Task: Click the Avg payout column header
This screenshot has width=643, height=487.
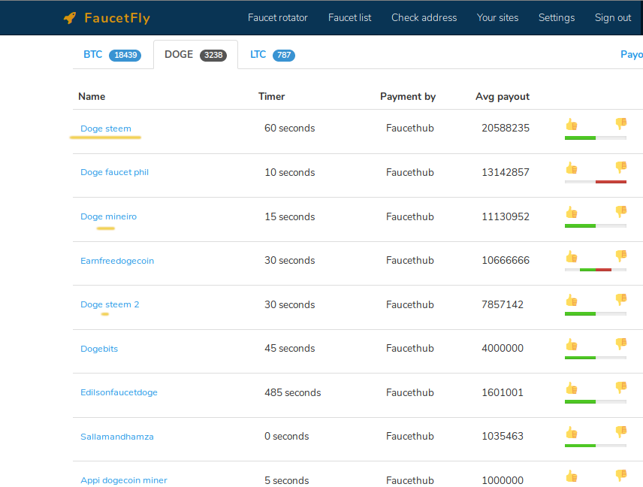Action: [503, 96]
